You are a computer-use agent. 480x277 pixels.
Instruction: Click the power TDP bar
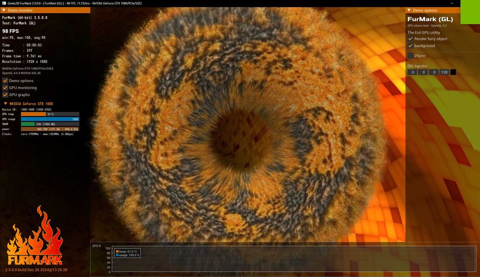click(50, 129)
